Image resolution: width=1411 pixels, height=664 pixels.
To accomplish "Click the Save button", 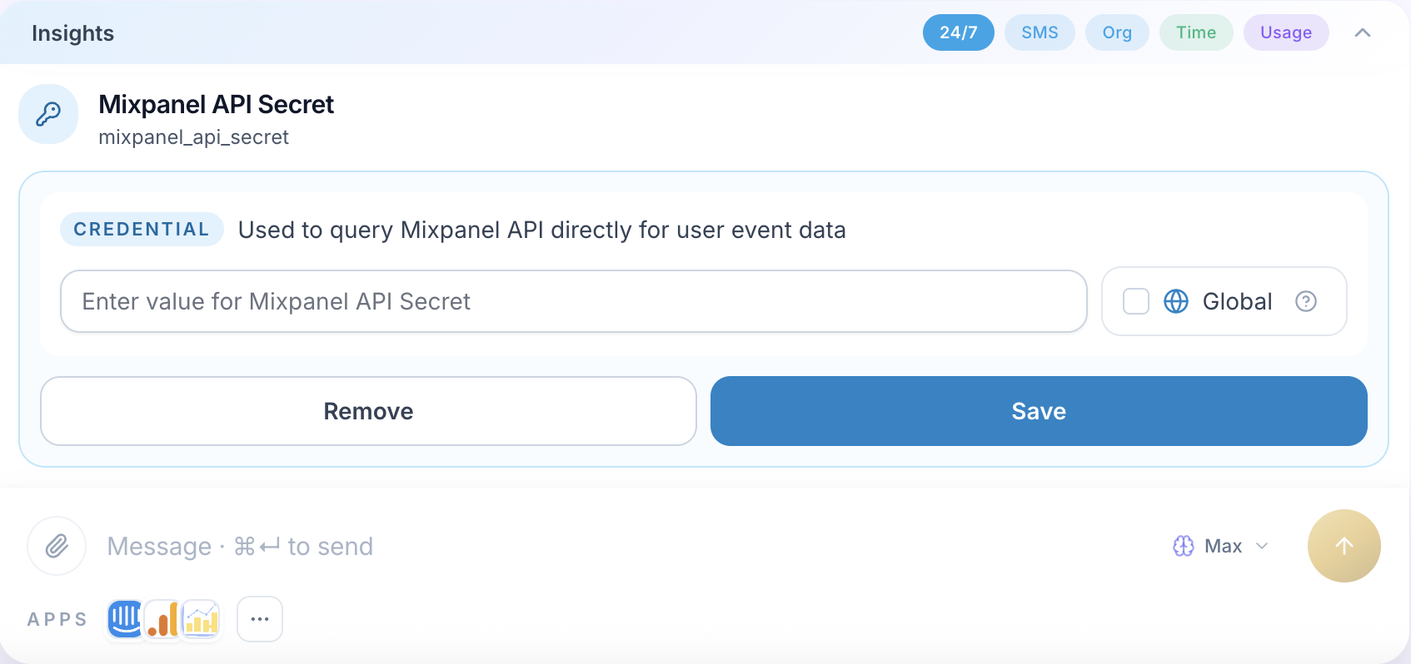I will [x=1038, y=411].
